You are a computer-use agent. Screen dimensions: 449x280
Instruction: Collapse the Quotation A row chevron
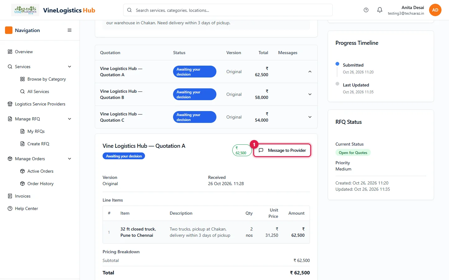click(x=310, y=72)
